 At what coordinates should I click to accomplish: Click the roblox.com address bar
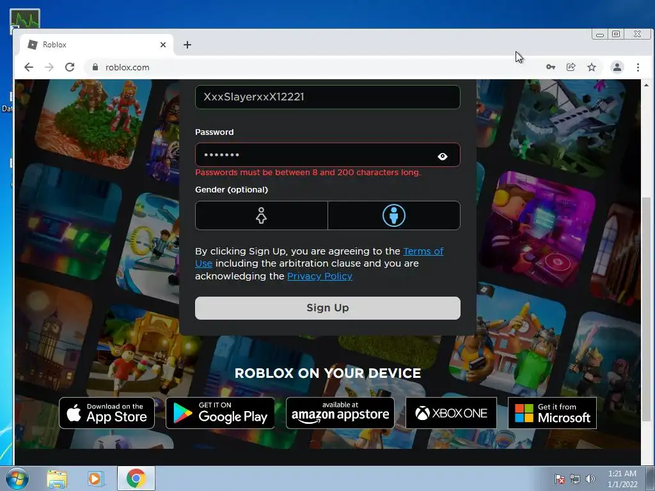pyautogui.click(x=313, y=67)
